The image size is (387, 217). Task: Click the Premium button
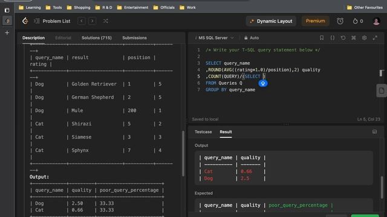pyautogui.click(x=315, y=21)
